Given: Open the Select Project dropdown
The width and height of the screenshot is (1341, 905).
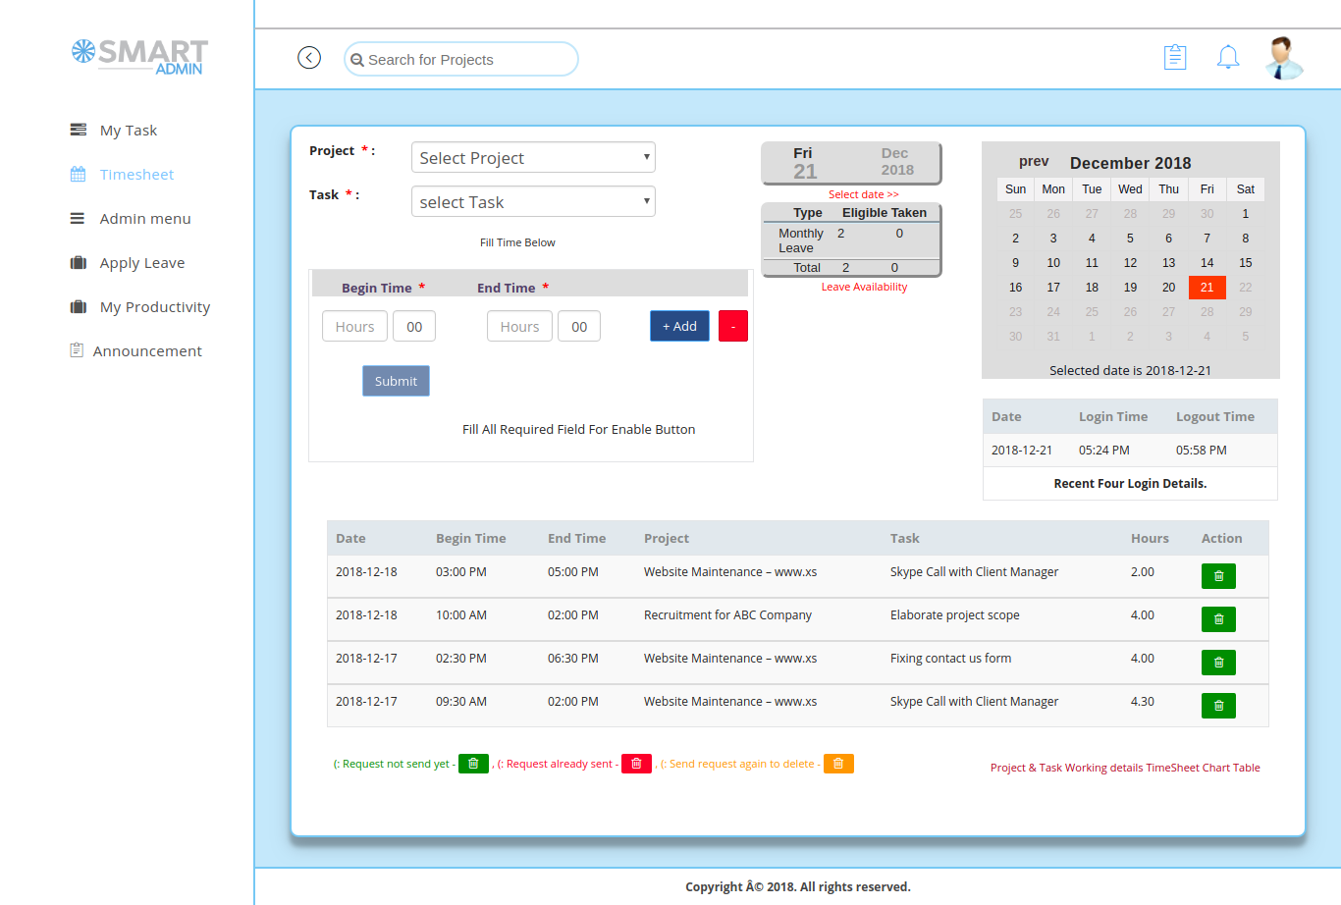Looking at the screenshot, I should click(x=533, y=157).
